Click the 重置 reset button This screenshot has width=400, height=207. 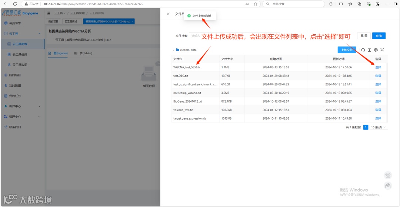click(x=364, y=36)
